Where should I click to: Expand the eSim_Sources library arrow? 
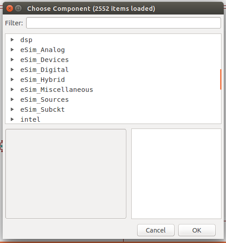[12, 100]
